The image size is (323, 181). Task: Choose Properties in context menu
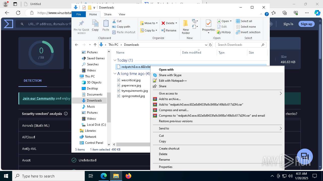click(217, 167)
